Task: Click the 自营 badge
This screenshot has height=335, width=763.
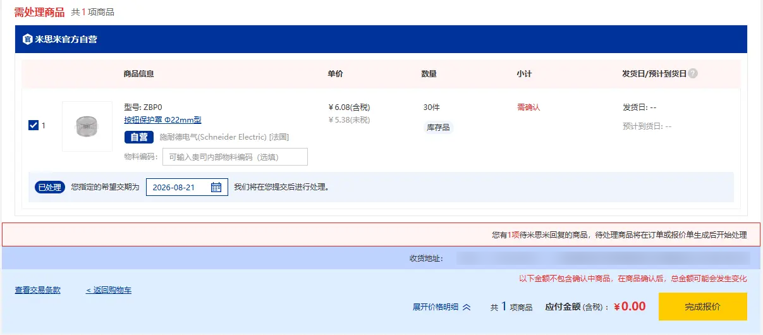Action: point(139,137)
